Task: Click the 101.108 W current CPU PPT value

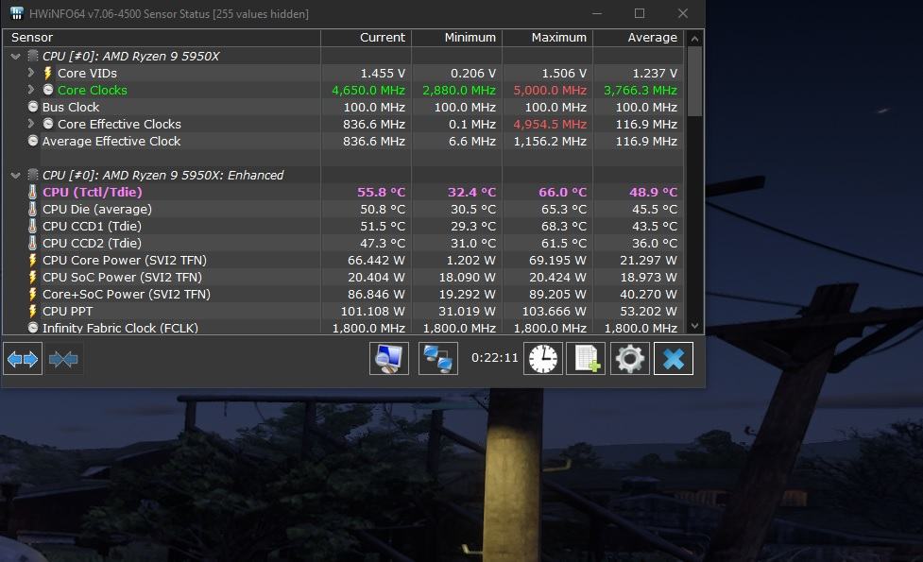Action: [372, 312]
